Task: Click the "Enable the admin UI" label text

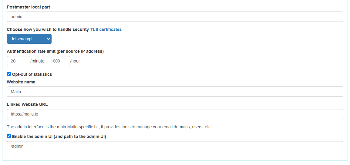Action: point(59,136)
